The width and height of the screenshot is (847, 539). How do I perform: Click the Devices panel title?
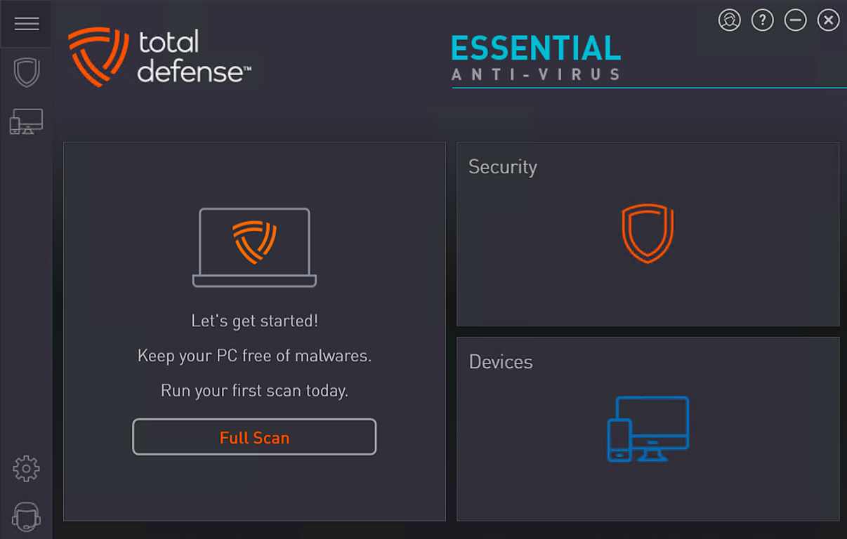[x=500, y=362]
